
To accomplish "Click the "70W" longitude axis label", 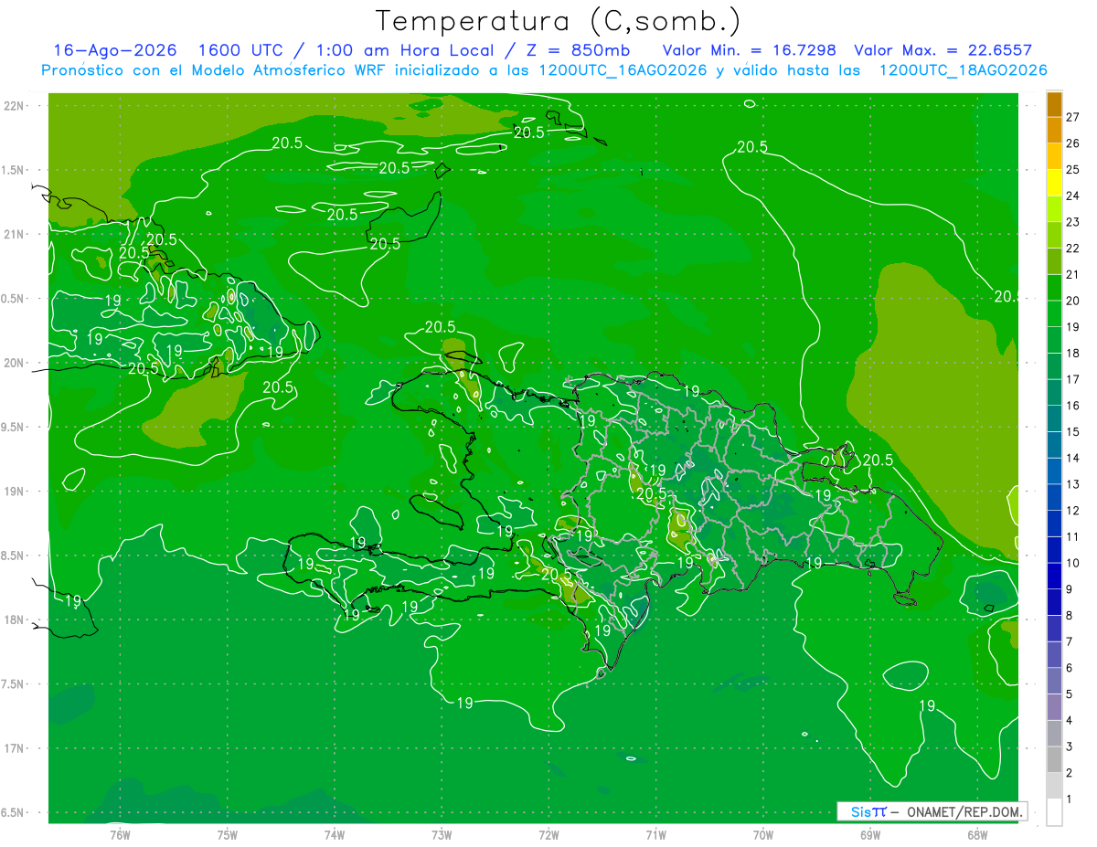I will (763, 834).
